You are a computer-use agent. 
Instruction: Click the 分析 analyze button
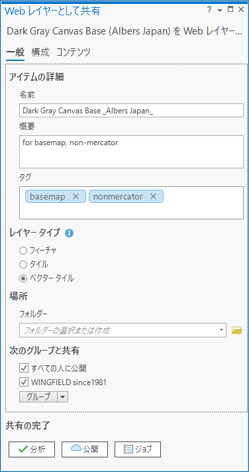coord(32,449)
